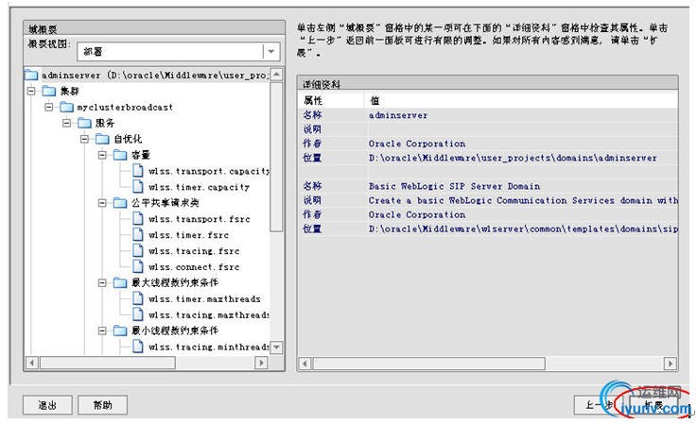
Task: Select wlss.tracing.fsrc tree row text
Action: point(194,251)
